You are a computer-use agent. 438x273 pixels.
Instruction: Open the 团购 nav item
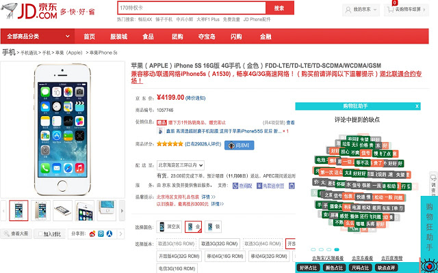177,36
